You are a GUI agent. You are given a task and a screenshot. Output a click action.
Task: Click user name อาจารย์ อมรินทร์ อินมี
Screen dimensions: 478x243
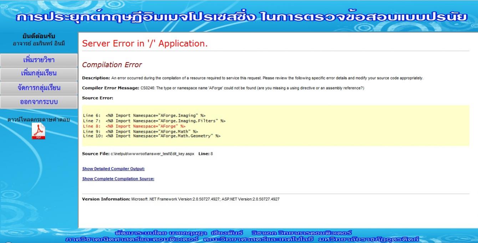(x=39, y=44)
